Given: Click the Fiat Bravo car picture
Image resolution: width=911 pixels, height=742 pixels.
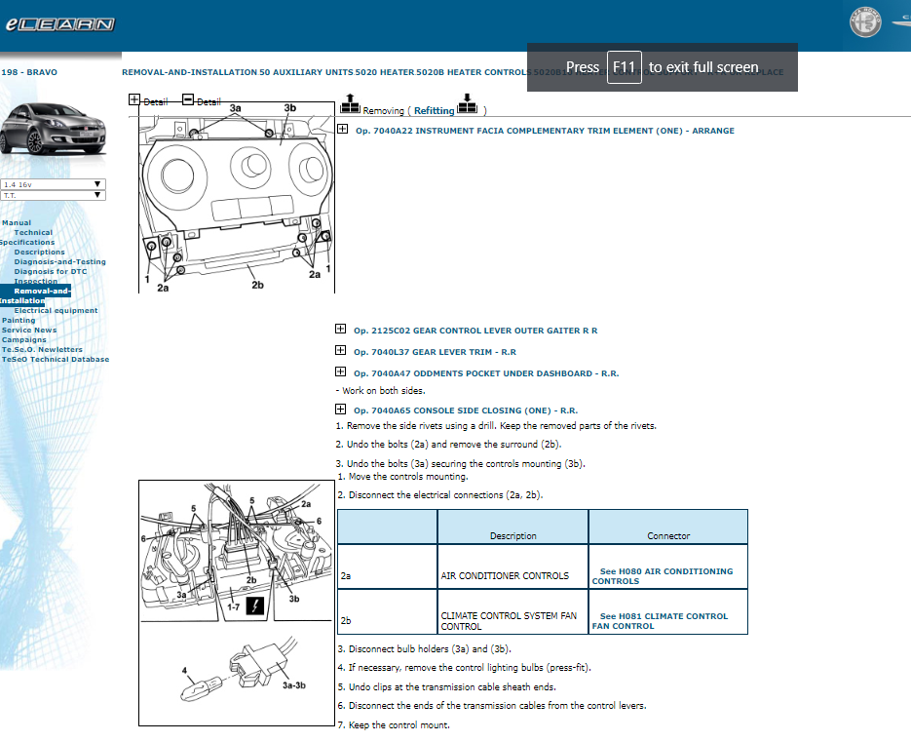Looking at the screenshot, I should point(53,129).
